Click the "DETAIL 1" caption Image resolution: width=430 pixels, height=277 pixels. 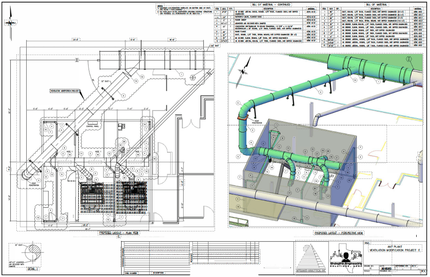33,268
